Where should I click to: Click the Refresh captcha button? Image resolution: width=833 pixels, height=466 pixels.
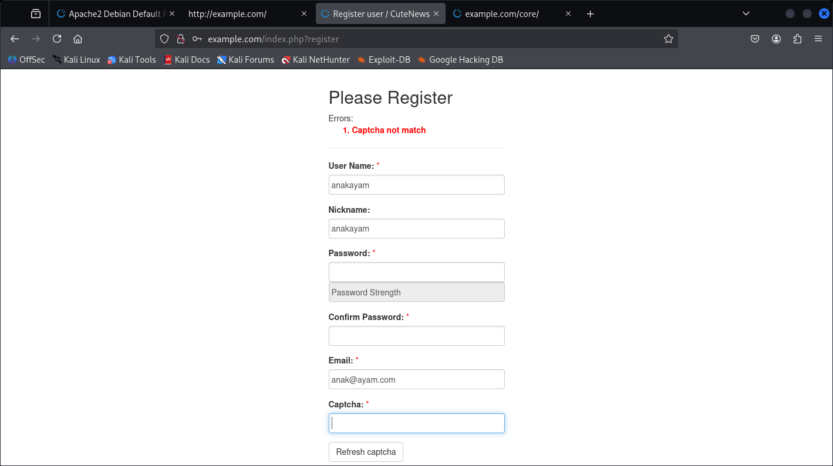click(366, 452)
